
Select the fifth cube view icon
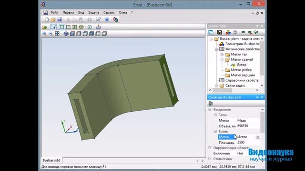(x=91, y=34)
